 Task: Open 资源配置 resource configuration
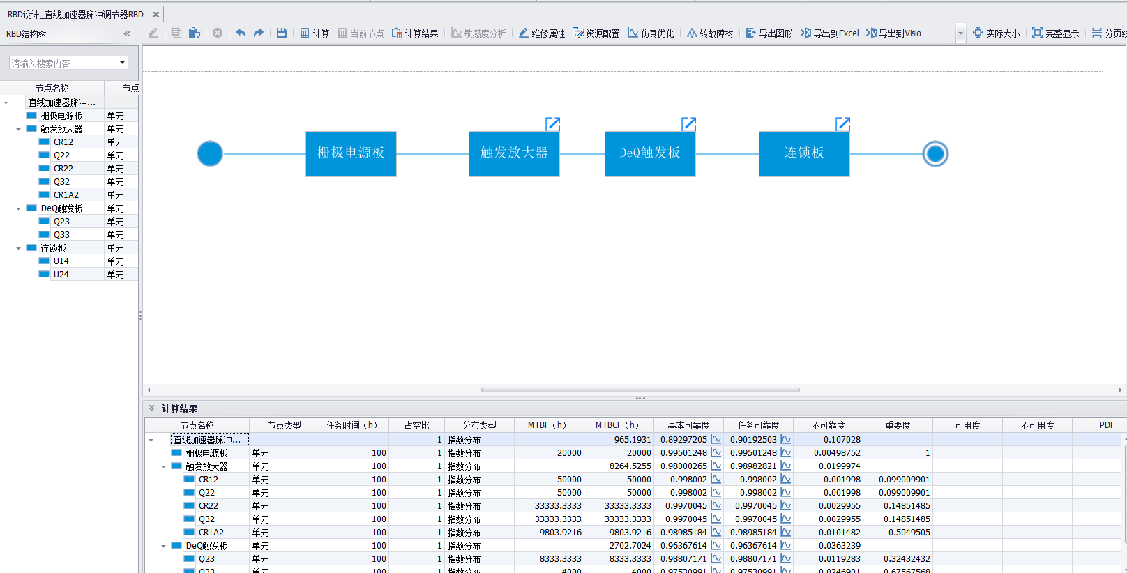coord(596,33)
